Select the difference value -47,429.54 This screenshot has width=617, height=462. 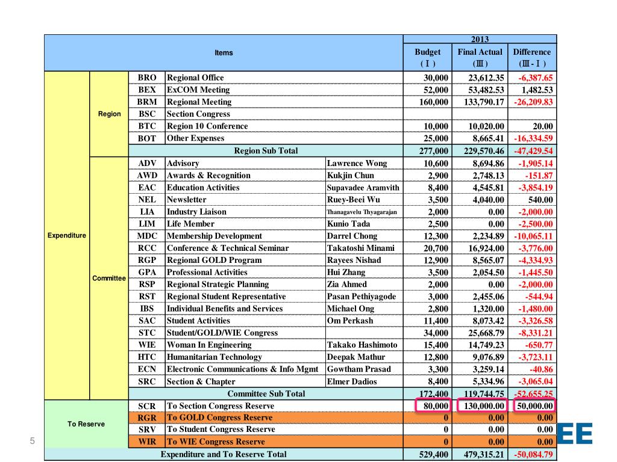[533, 150]
